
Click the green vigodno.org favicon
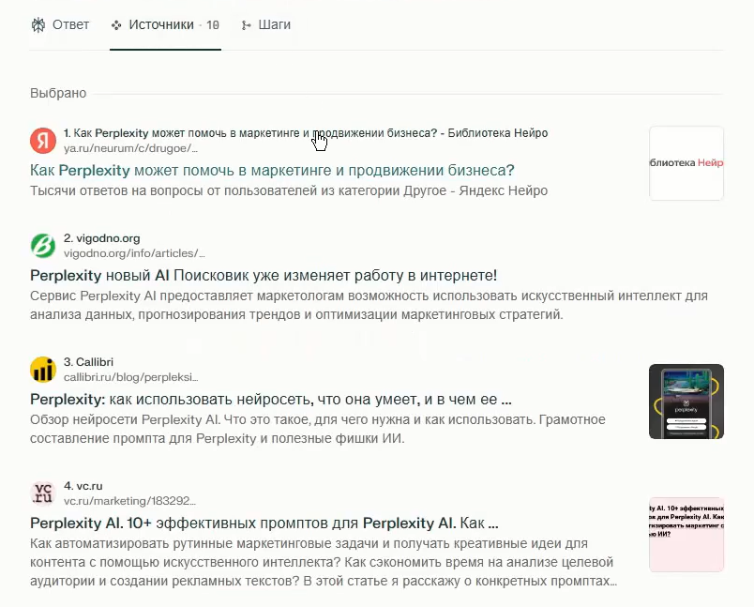point(43,245)
